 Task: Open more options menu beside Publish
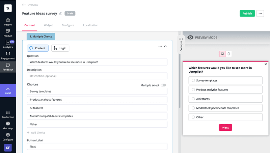point(260,14)
